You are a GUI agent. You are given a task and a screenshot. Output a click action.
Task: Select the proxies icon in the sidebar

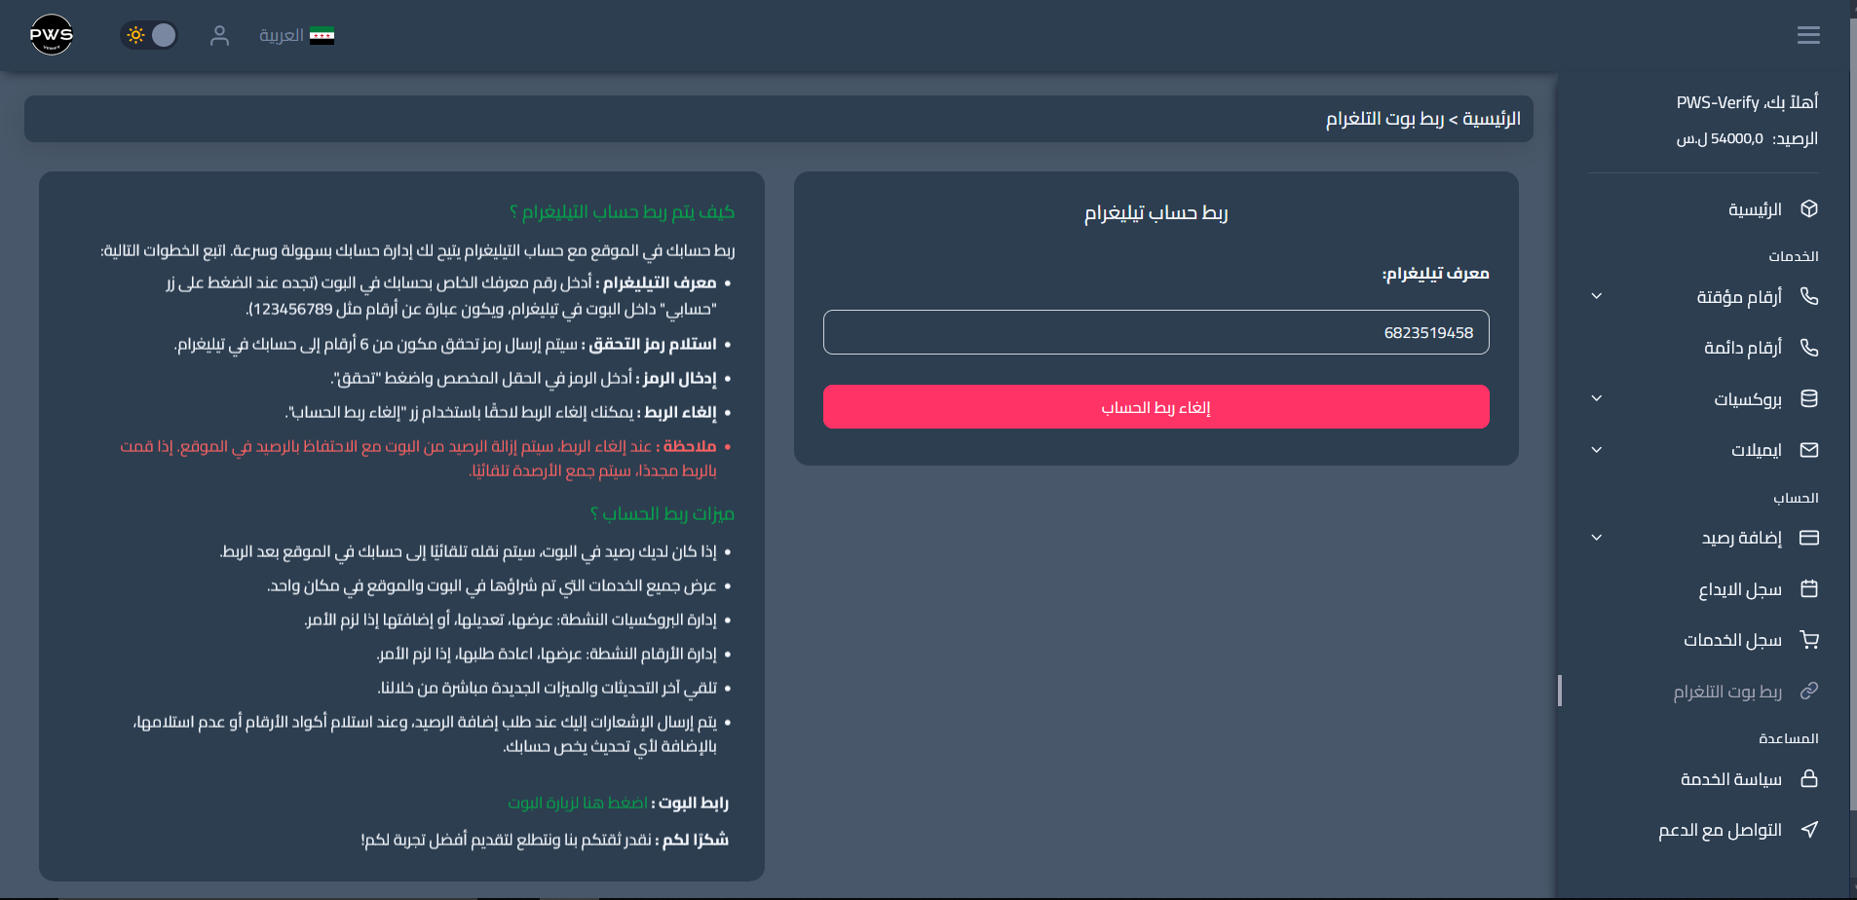1809,397
